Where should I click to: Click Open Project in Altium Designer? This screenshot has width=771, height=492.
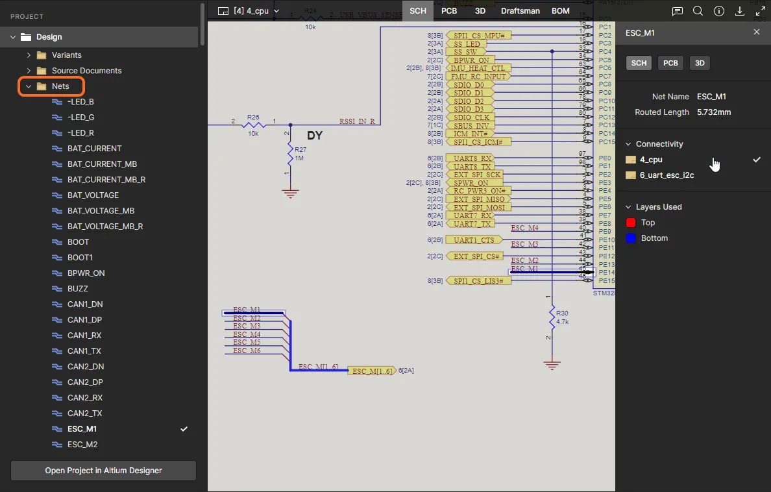pos(103,471)
